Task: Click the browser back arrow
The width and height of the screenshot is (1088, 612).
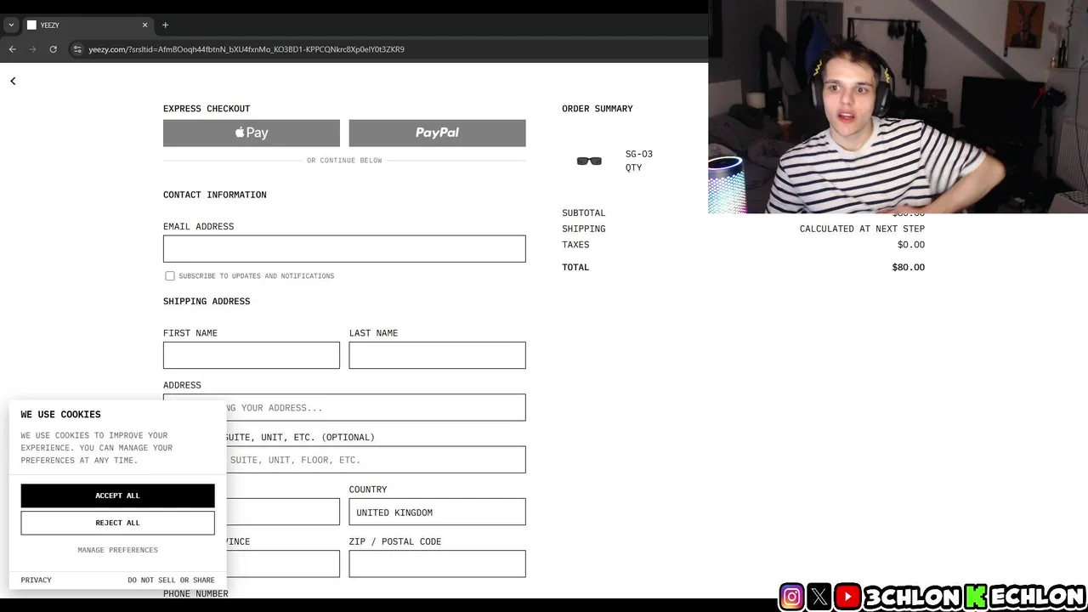Action: (12, 49)
